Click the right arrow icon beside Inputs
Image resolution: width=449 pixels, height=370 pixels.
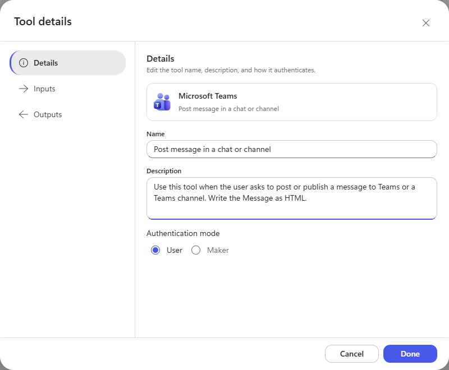[24, 89]
